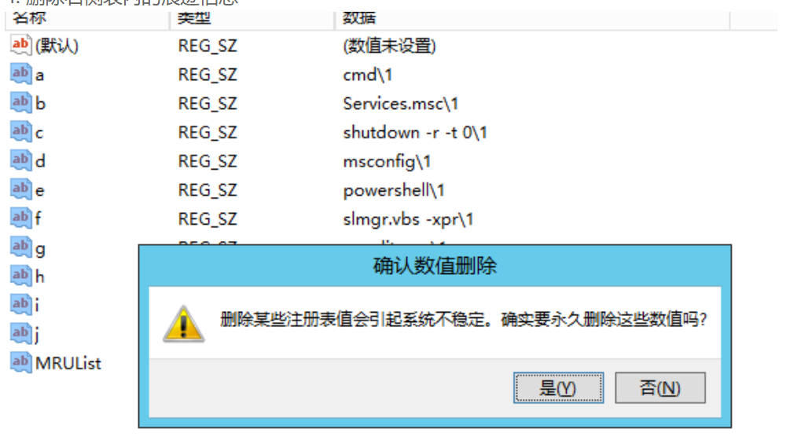This screenshot has height=436, width=797.
Task: Select the ab icon of value d
Action: pyautogui.click(x=21, y=160)
